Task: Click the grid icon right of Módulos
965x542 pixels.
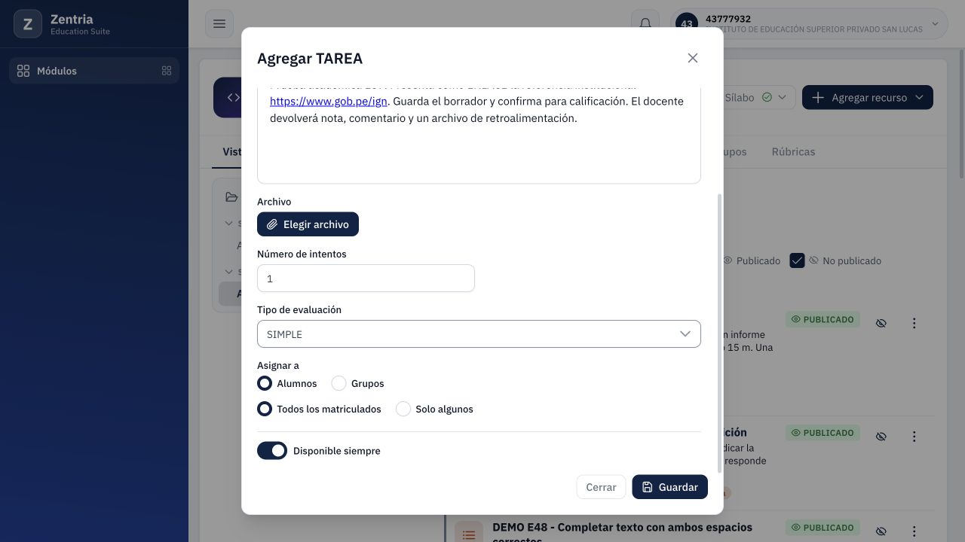Action: [x=167, y=71]
